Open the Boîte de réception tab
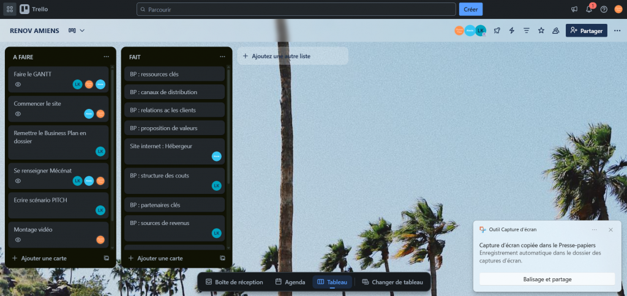 click(234, 282)
